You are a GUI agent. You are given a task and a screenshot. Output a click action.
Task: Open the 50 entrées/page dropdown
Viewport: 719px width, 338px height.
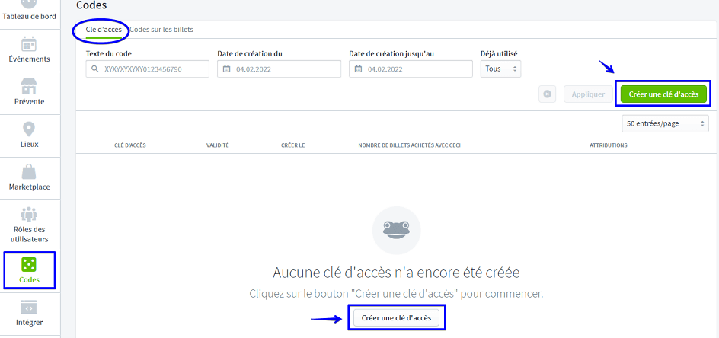coord(665,123)
